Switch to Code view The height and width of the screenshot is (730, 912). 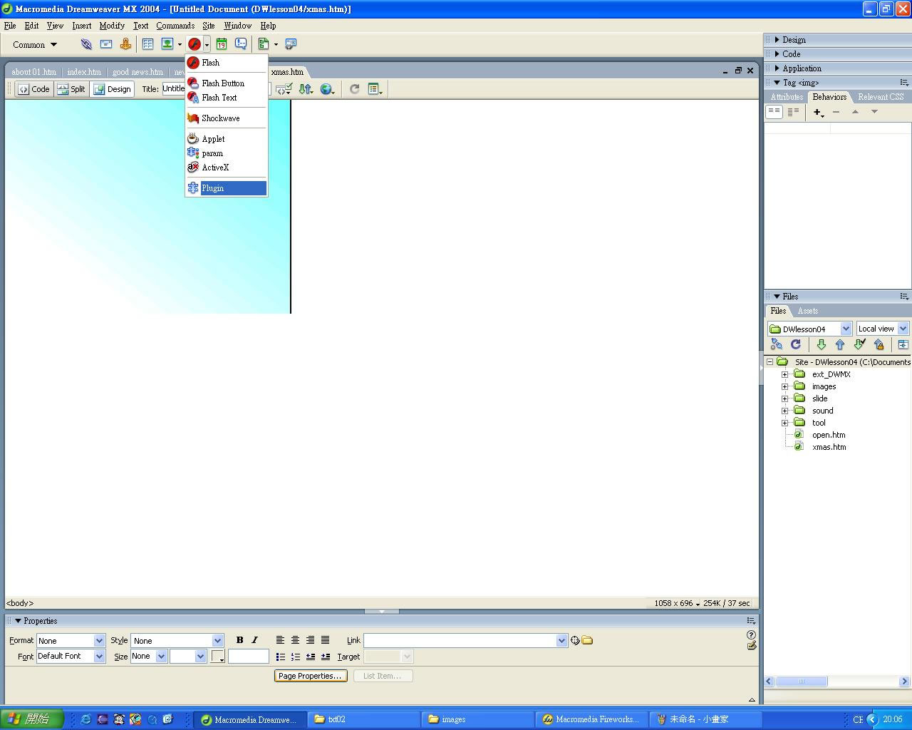(34, 89)
